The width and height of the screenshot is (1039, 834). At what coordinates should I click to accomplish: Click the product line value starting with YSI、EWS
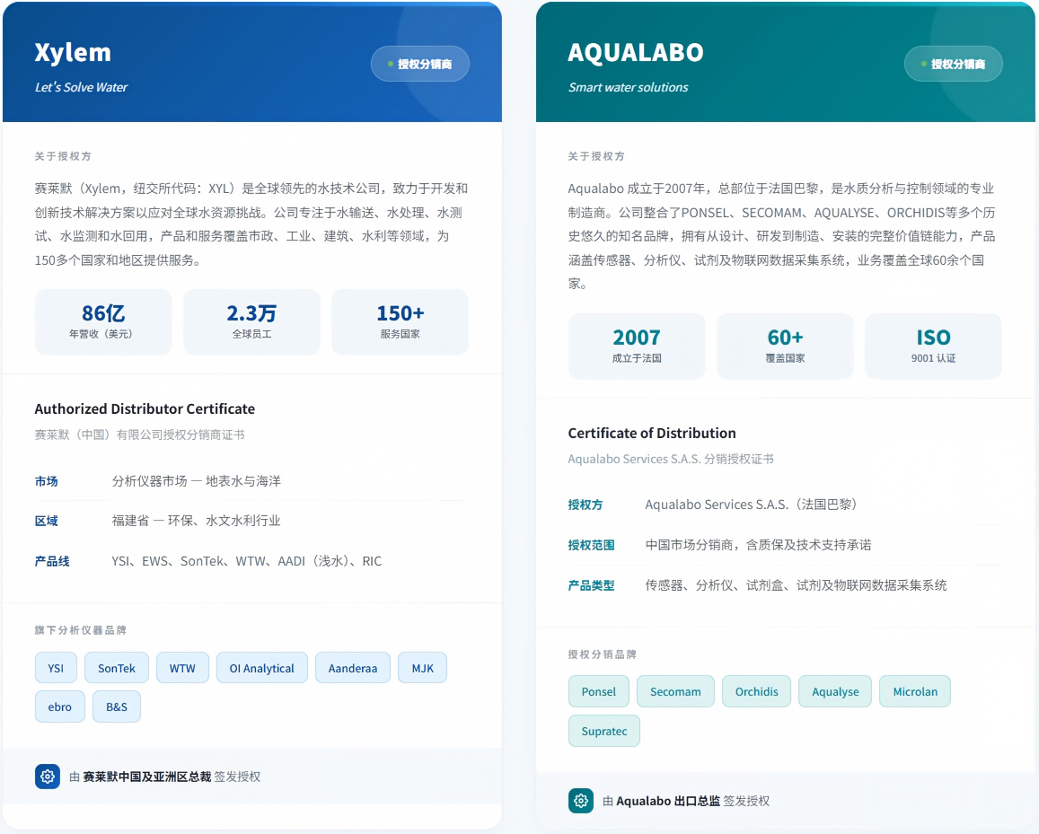point(246,561)
